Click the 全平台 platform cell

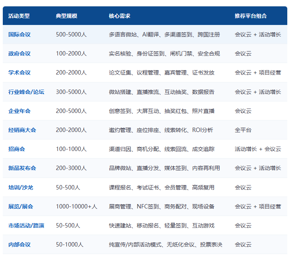[243, 130]
